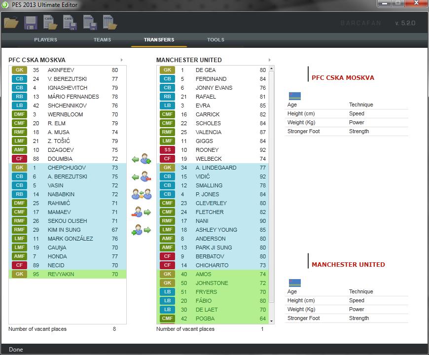Click the flag icon under PFC CSKA MOSKVA
This screenshot has height=355, width=429.
(x=295, y=96)
